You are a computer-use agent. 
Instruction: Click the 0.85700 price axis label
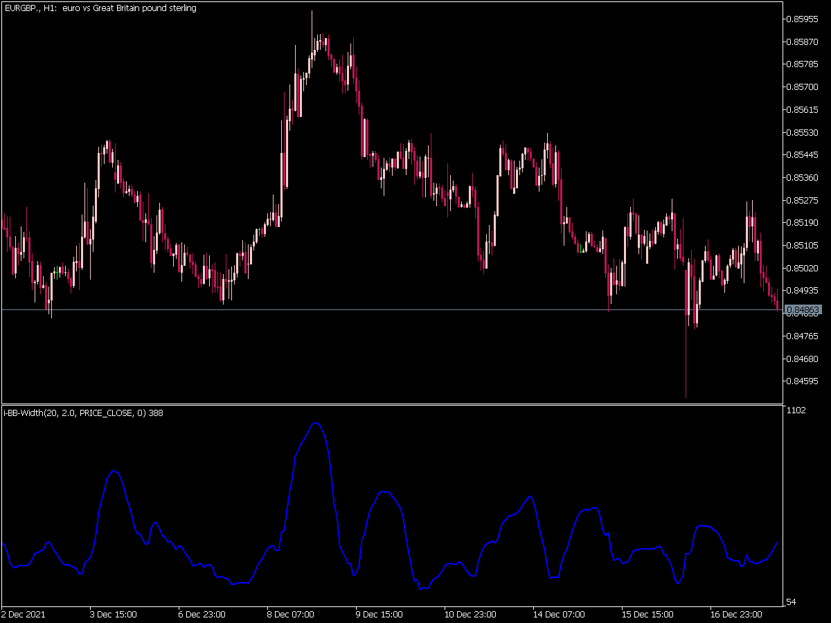click(x=804, y=87)
